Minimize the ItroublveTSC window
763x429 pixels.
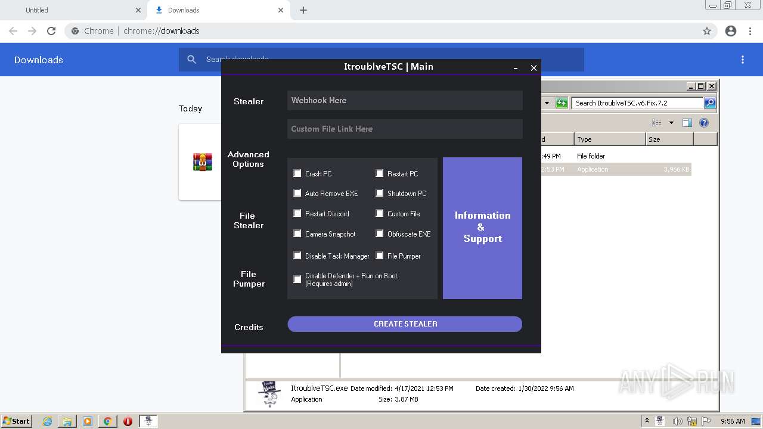516,68
